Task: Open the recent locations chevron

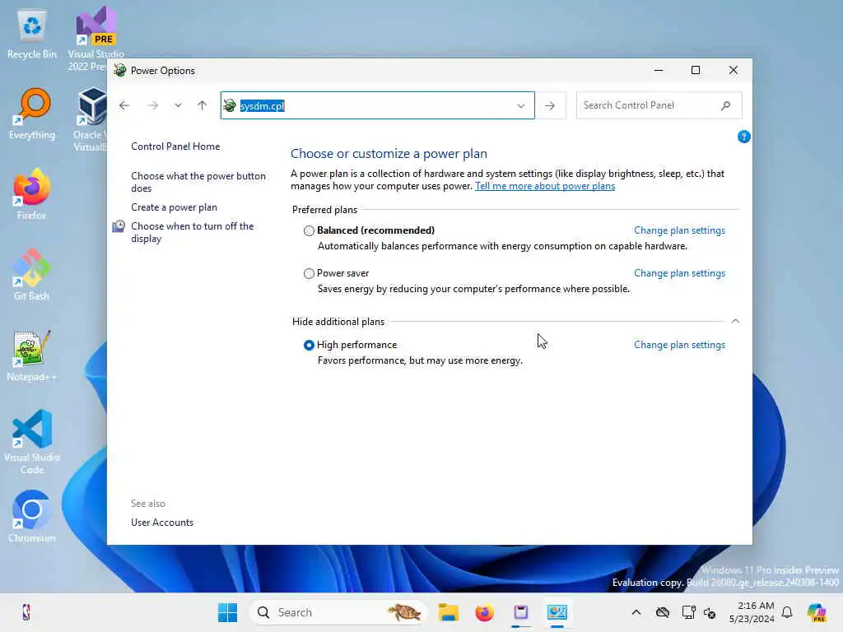Action: click(x=178, y=105)
